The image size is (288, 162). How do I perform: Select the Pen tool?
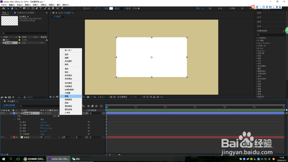coord(37,8)
